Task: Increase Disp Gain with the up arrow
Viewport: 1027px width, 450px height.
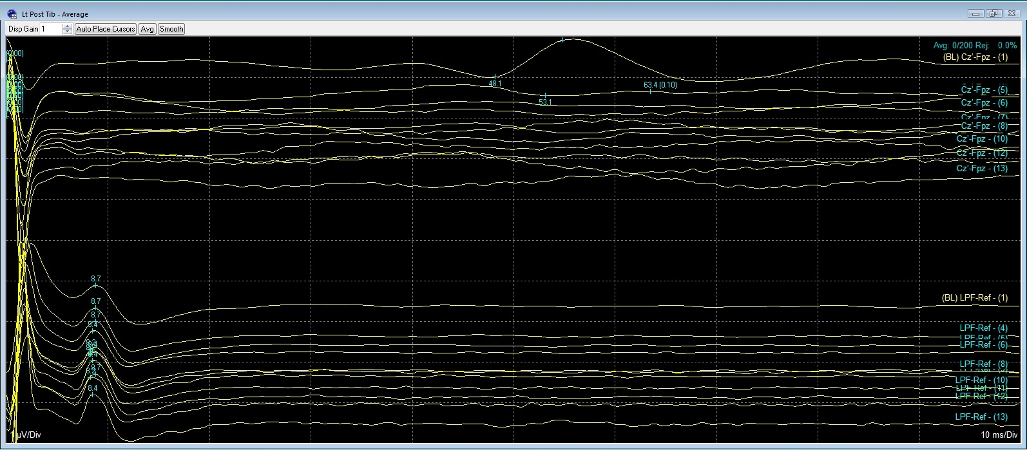Action: point(68,26)
